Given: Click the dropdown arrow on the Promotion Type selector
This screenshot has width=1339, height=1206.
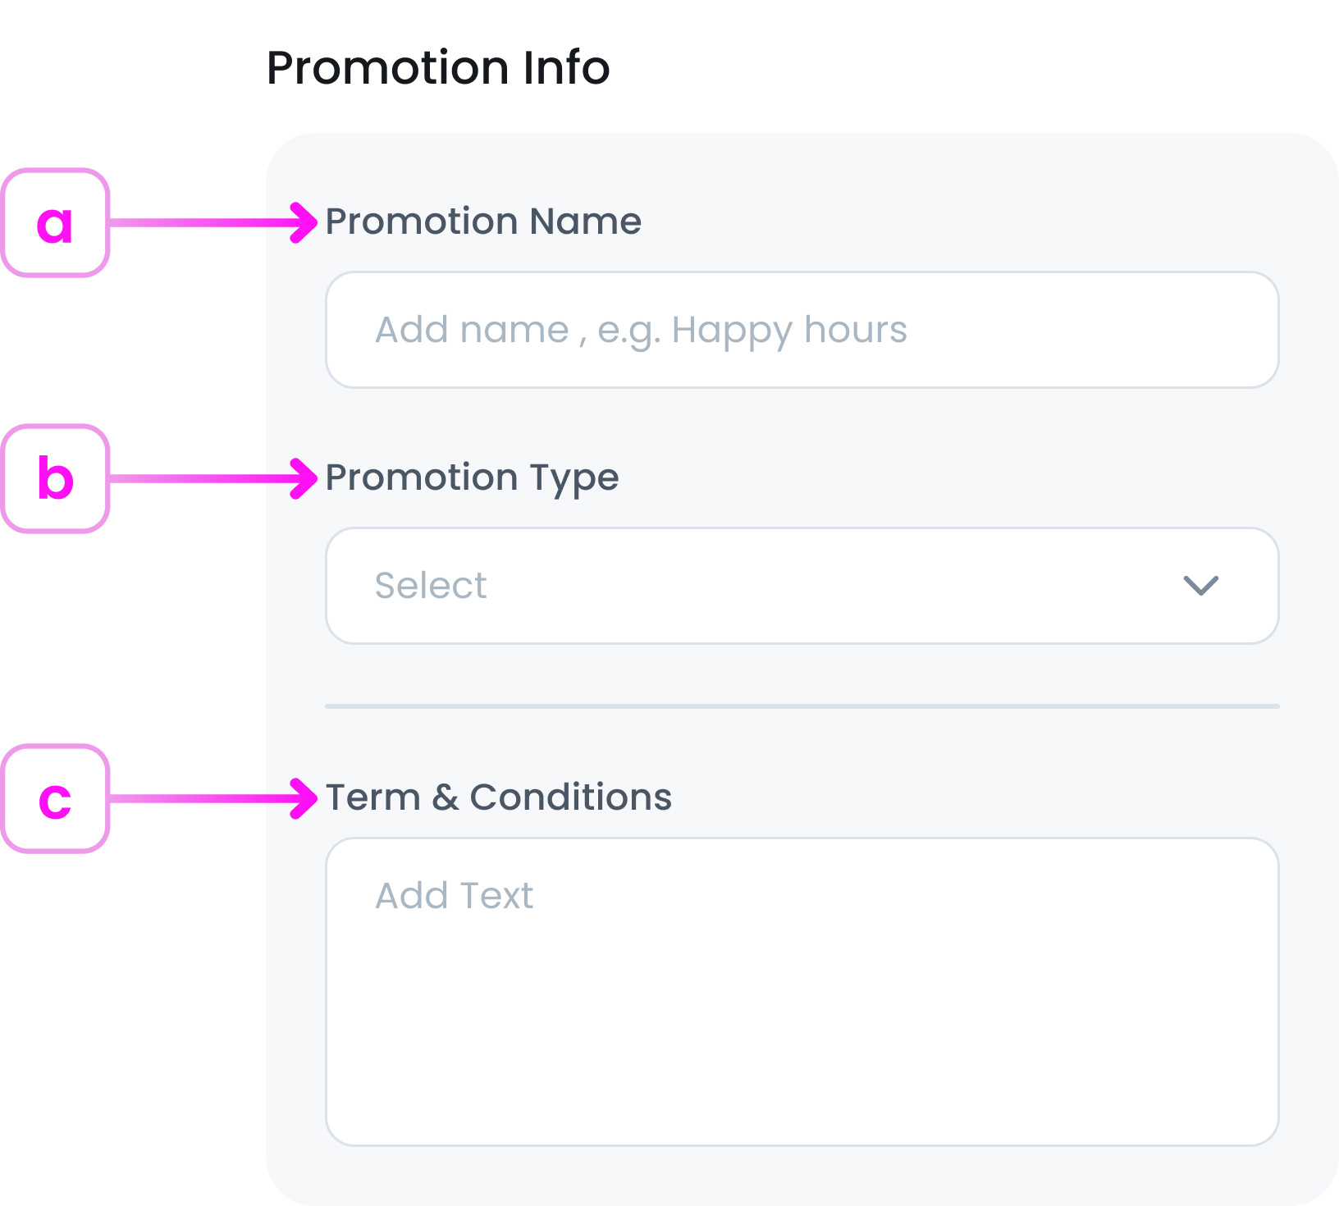Looking at the screenshot, I should point(1200,585).
